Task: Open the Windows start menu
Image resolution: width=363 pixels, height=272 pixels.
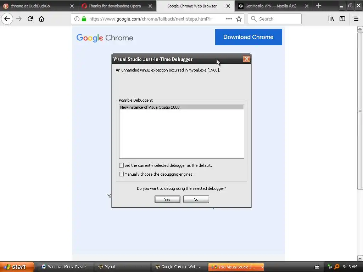Action: click(17, 267)
